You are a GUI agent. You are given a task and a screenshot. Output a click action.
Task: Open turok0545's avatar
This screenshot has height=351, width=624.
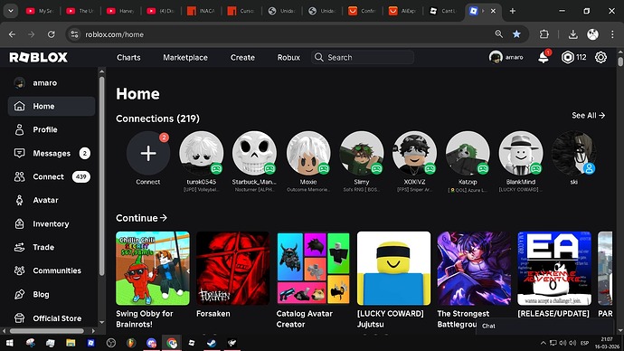pyautogui.click(x=201, y=153)
